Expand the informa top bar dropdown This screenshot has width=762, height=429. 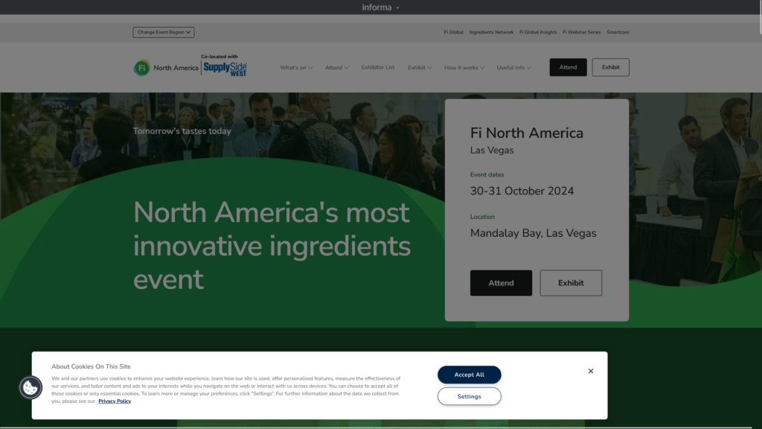(x=380, y=7)
